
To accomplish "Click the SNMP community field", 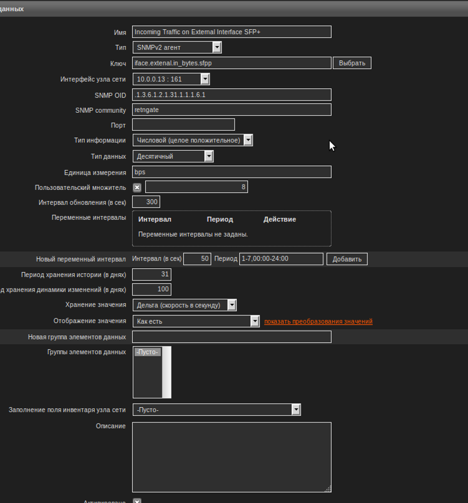I will (232, 110).
